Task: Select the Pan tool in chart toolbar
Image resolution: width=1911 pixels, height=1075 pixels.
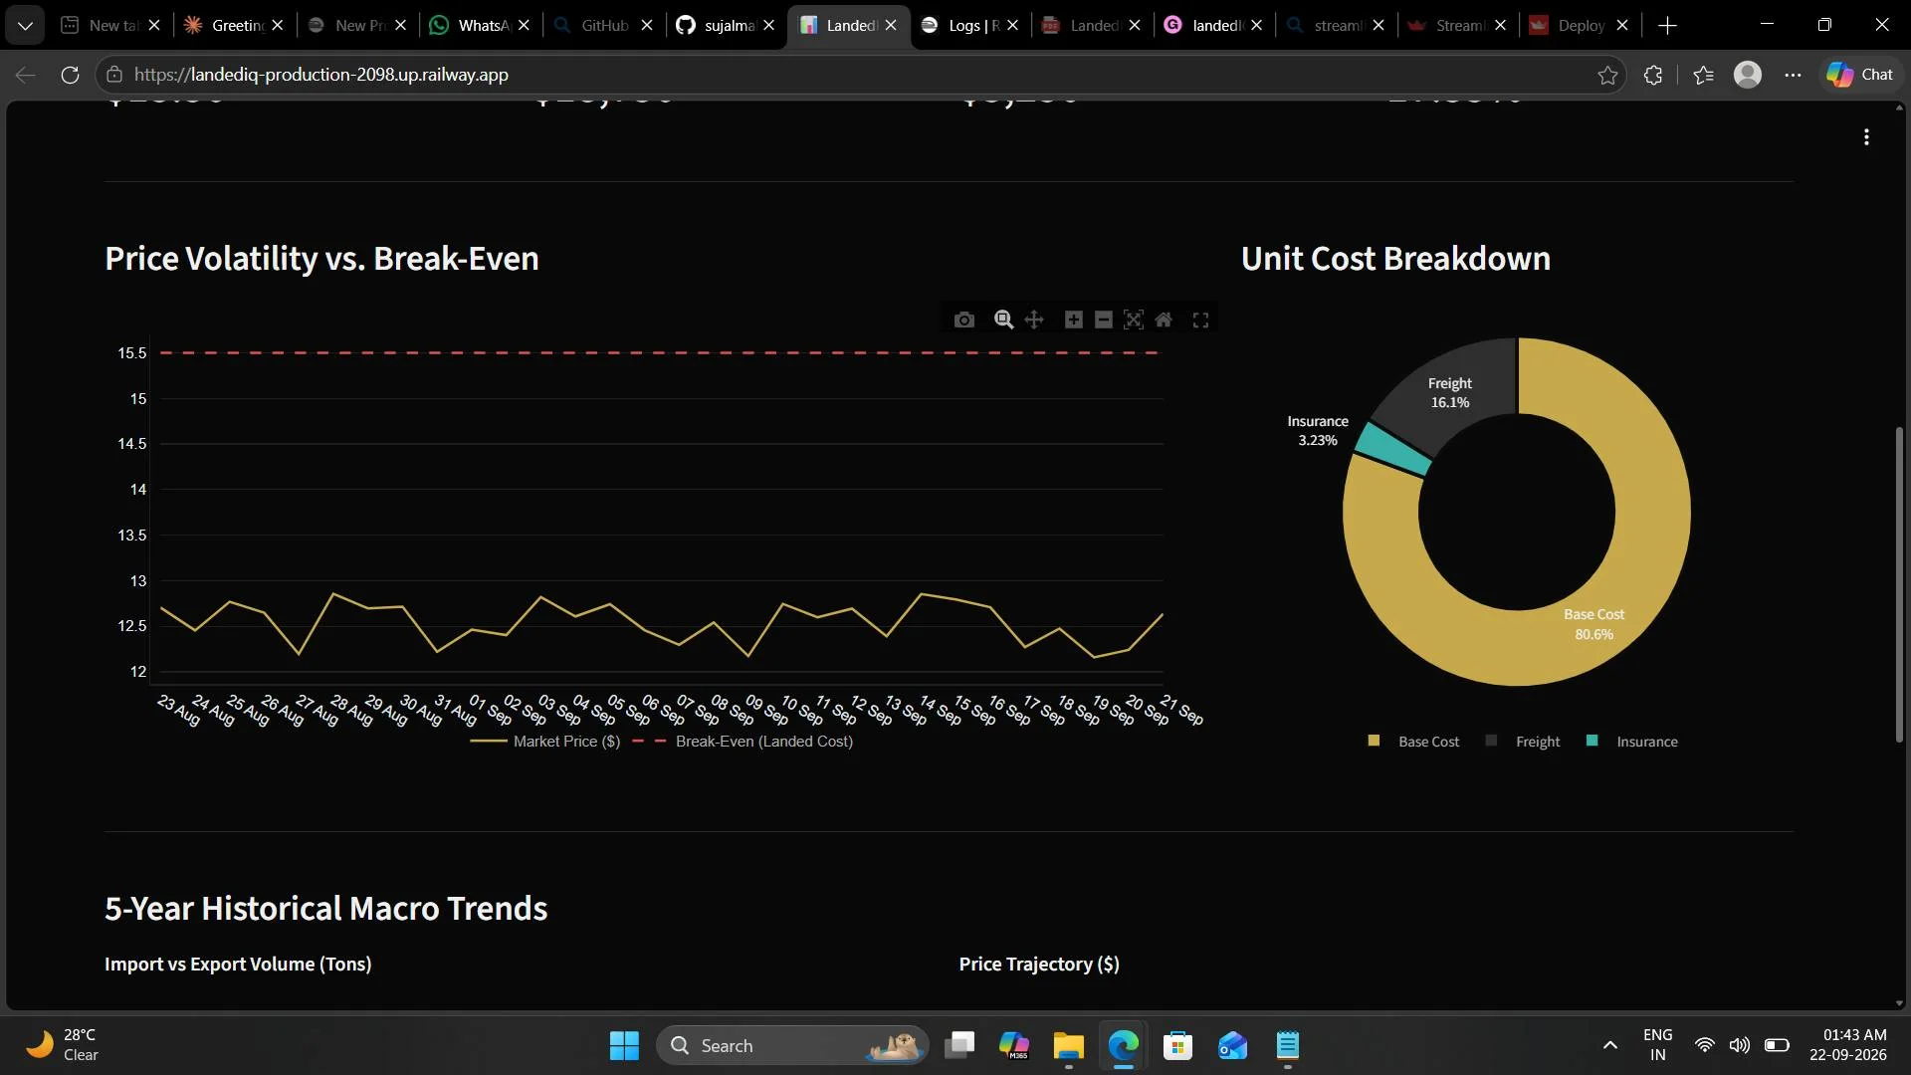Action: coord(1034,320)
